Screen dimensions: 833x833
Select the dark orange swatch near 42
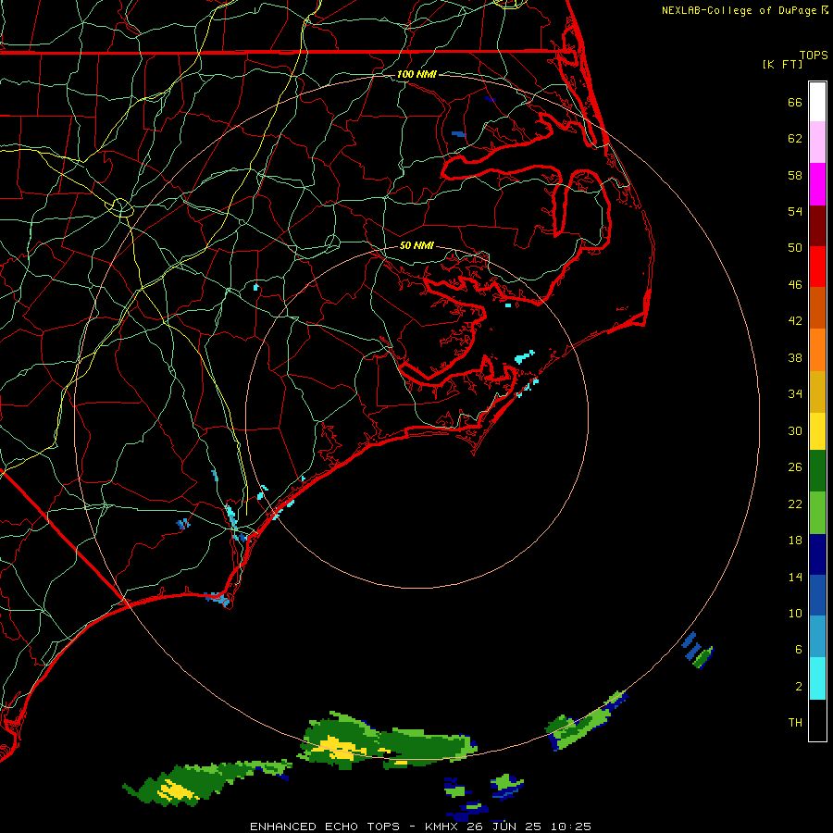click(817, 308)
